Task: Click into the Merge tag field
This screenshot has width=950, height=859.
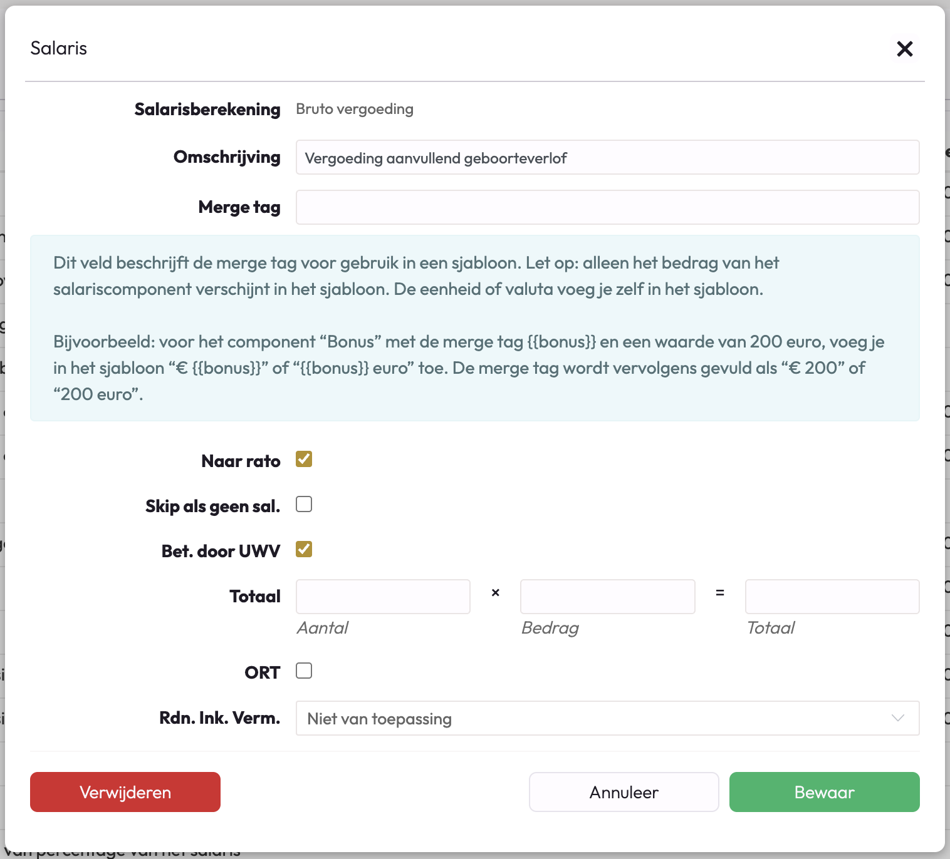Action: tap(607, 207)
